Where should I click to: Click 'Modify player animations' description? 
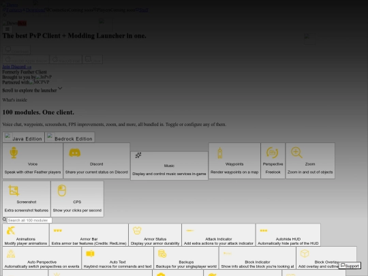click(26, 243)
